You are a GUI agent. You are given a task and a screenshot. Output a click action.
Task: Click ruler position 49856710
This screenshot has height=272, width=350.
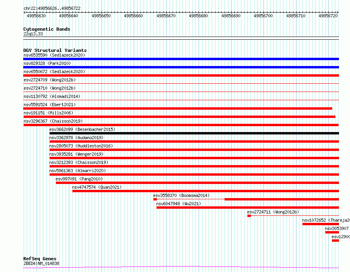click(x=296, y=16)
